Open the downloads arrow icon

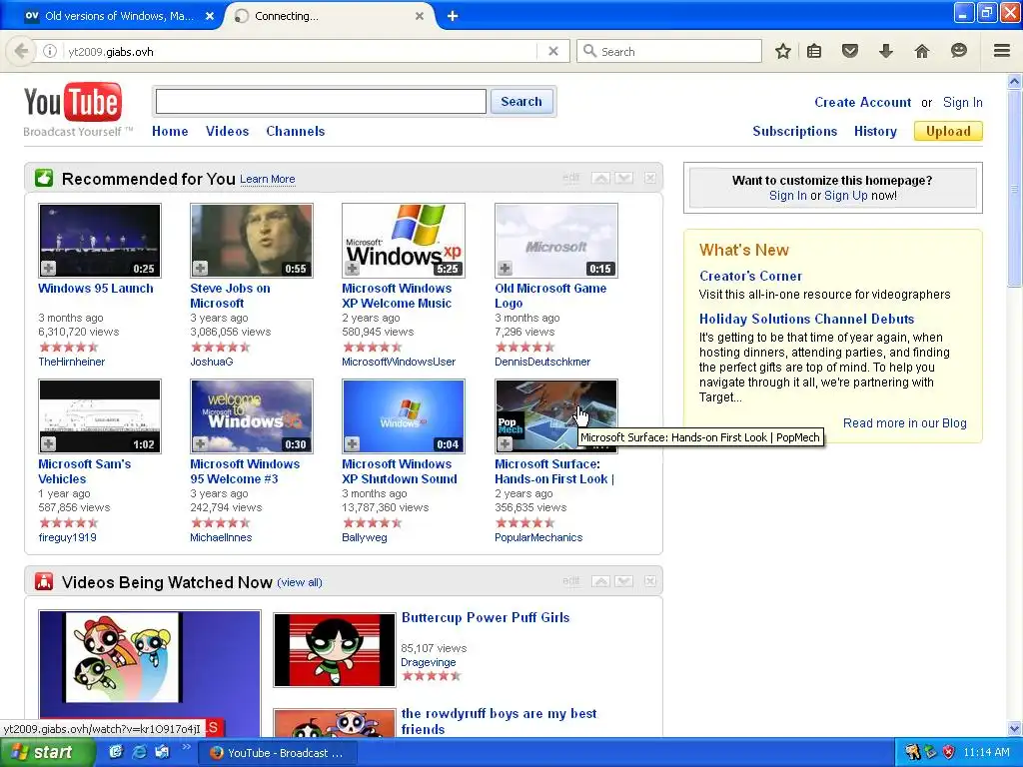885,51
